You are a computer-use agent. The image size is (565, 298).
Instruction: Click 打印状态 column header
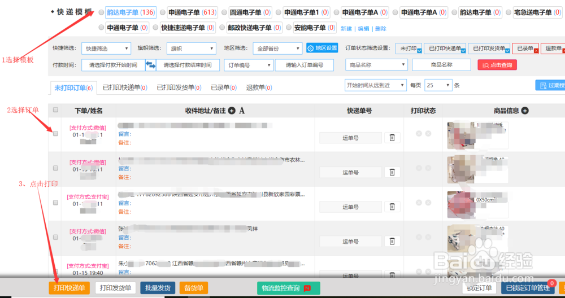point(423,111)
